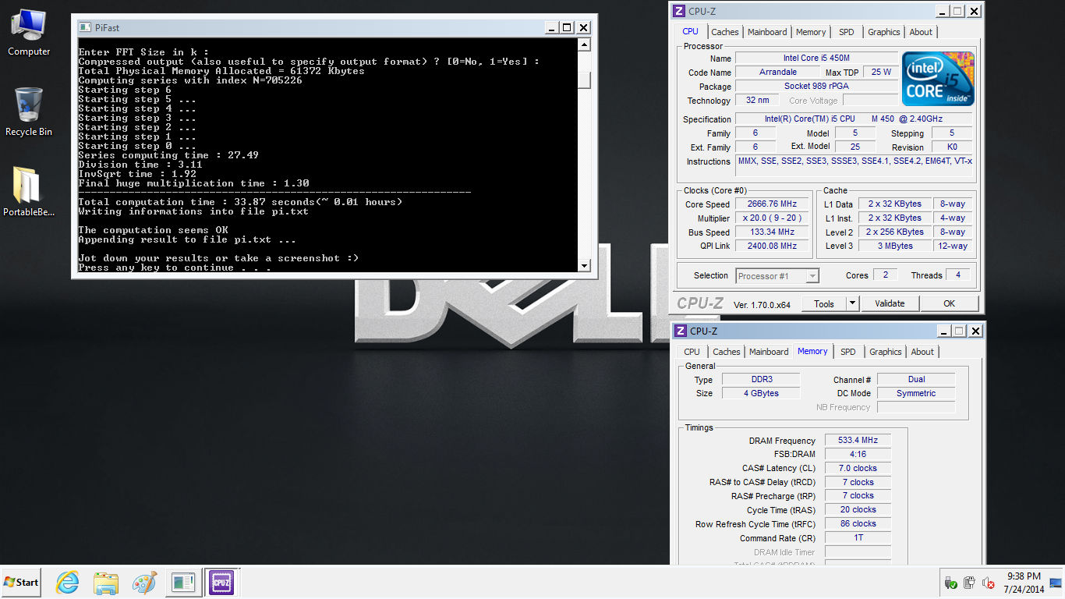
Task: Switch to Caches tab in top CPU-Z
Action: click(x=725, y=32)
